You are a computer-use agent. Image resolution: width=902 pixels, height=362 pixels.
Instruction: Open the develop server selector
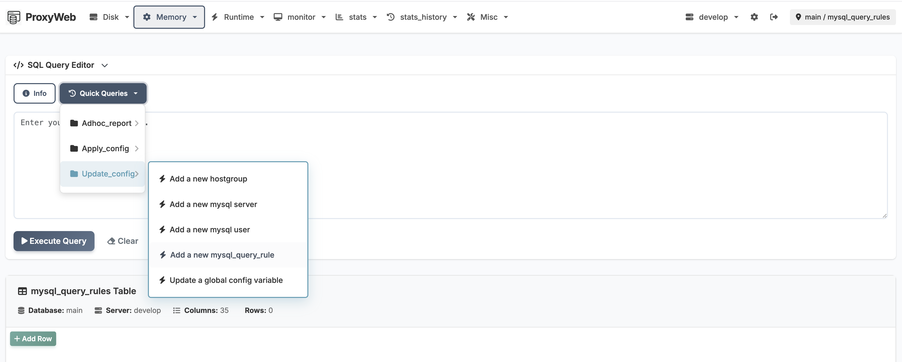pos(711,17)
